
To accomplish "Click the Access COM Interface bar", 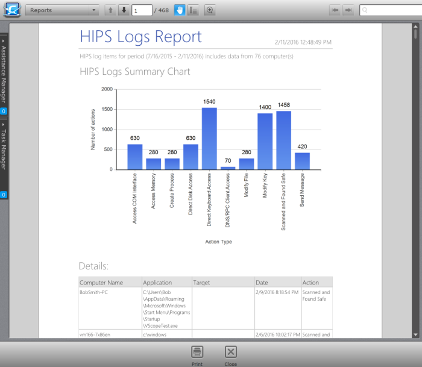I will click(135, 157).
